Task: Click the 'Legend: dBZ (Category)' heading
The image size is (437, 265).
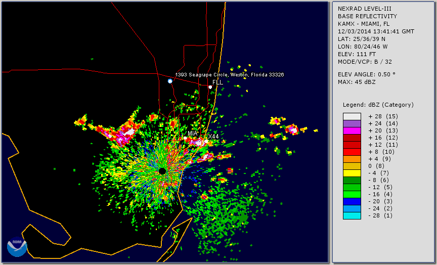Action: [x=378, y=105]
